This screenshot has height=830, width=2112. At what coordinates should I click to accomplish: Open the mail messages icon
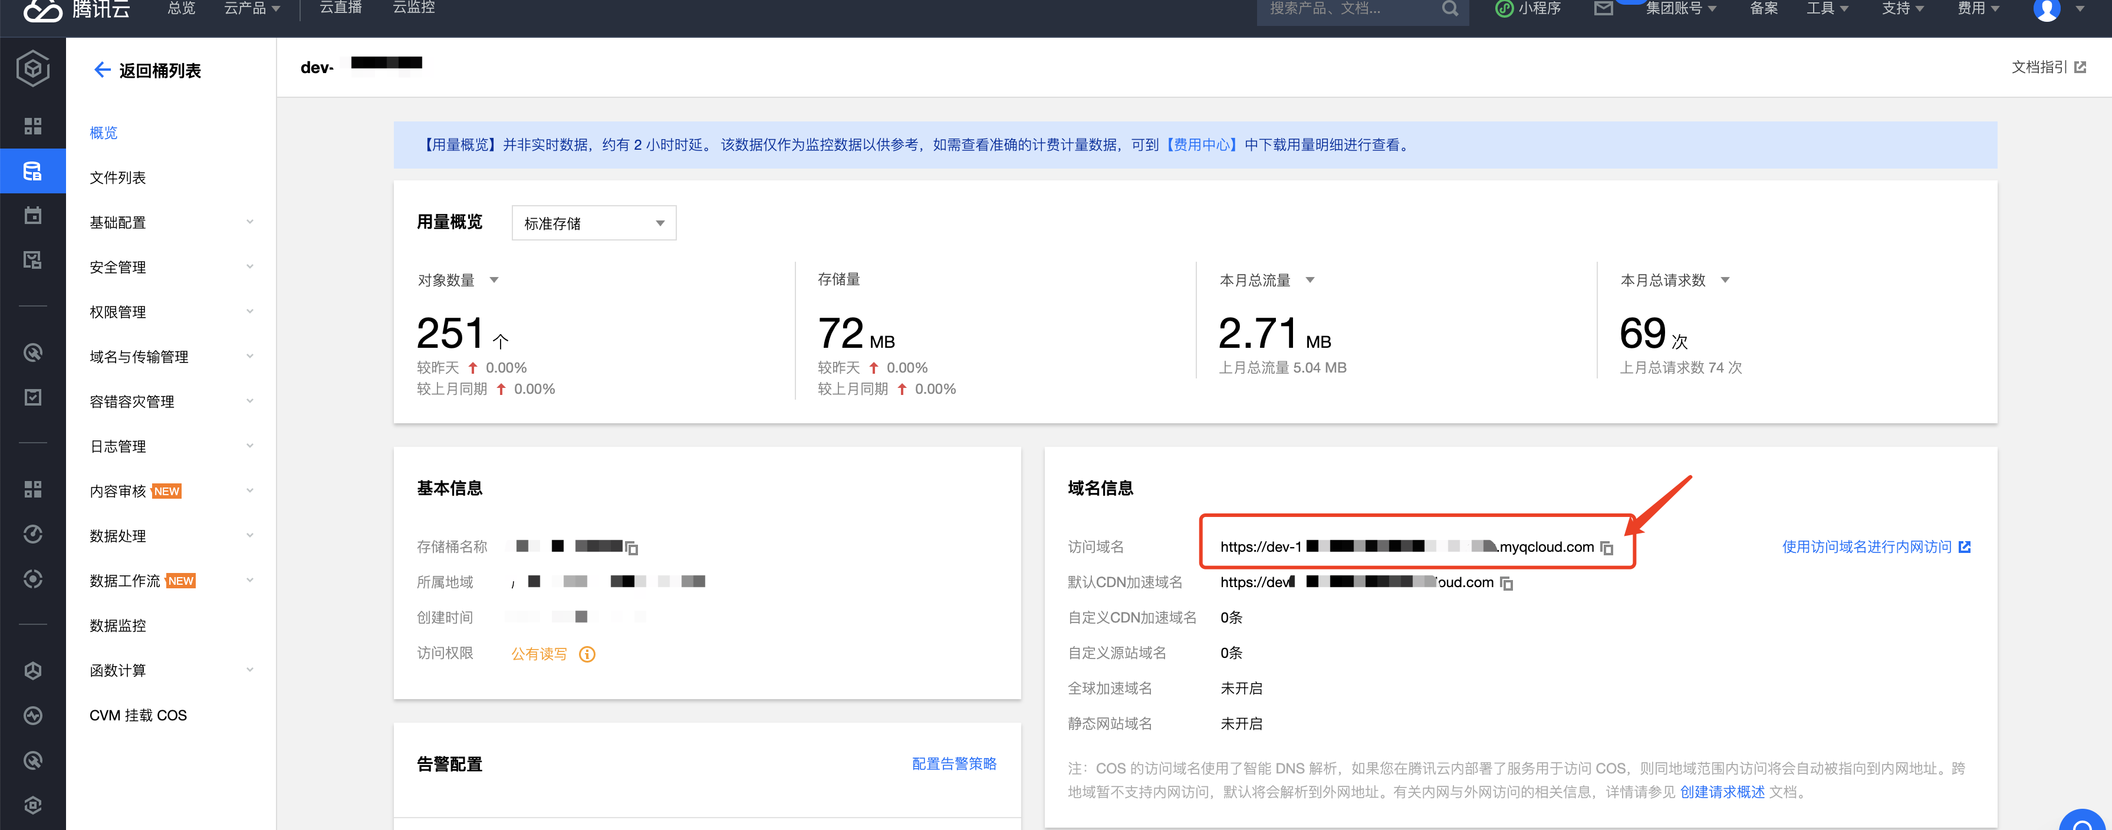coord(1603,8)
